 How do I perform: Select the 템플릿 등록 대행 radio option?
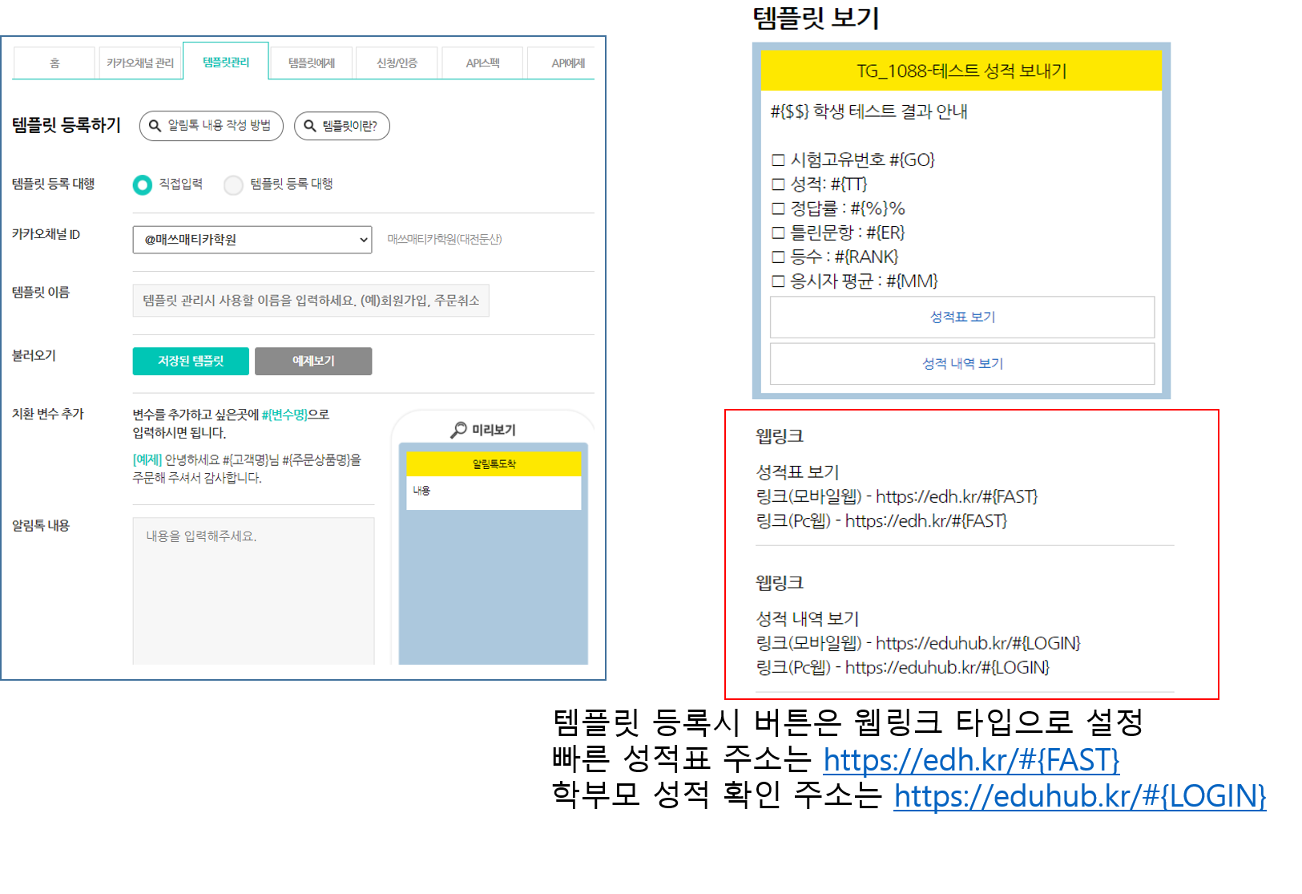[x=233, y=185]
